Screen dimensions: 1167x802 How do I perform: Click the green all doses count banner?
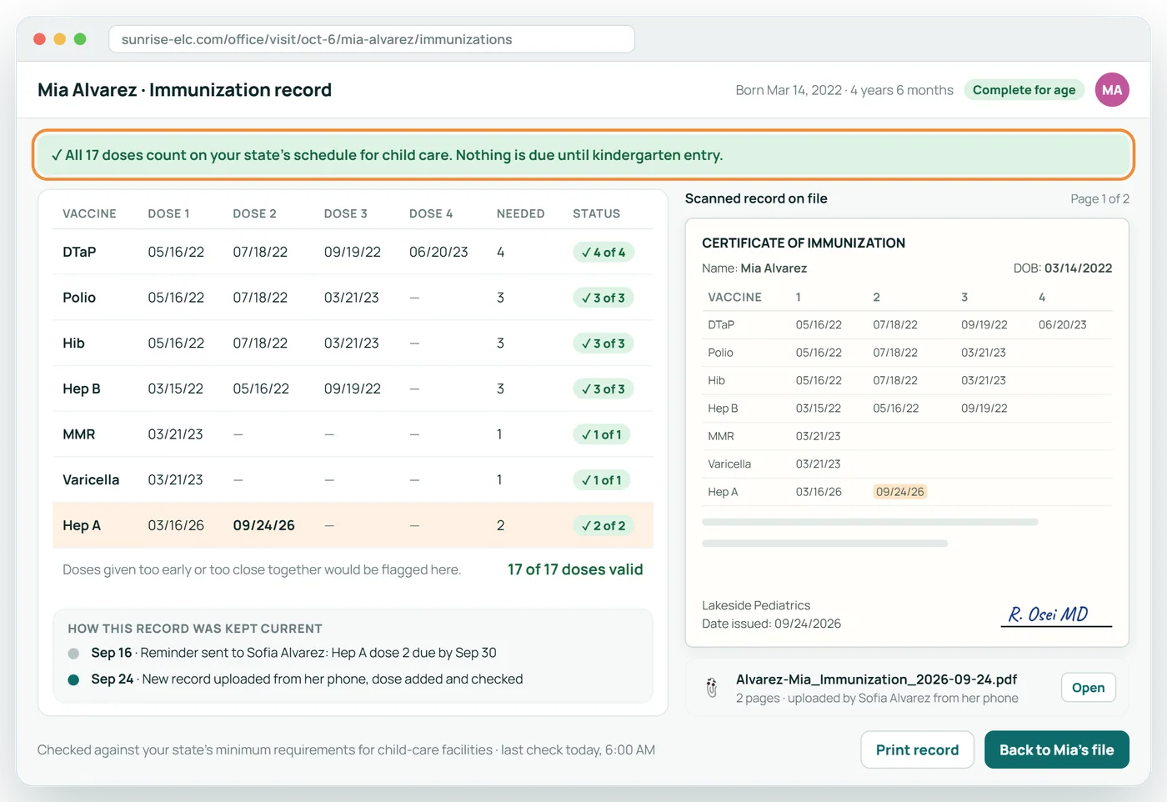click(x=583, y=155)
